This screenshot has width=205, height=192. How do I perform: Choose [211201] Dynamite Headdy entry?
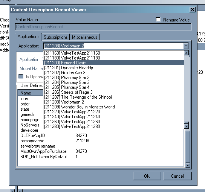pyautogui.click(x=113, y=68)
